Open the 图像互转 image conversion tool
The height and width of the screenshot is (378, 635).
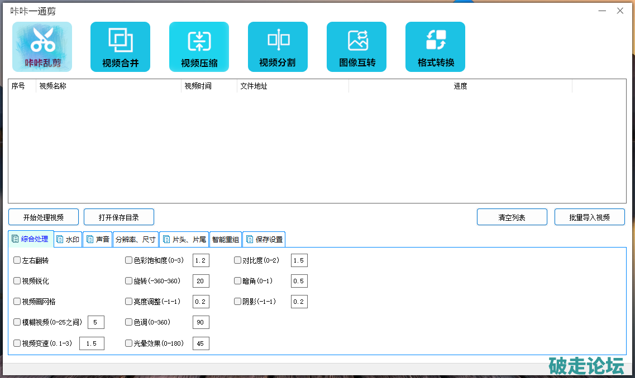tap(356, 47)
